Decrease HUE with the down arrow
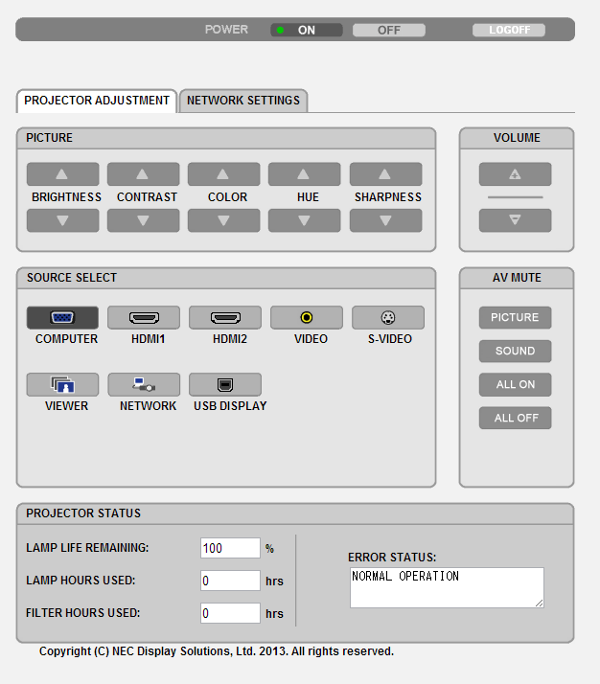The image size is (600, 684). tap(304, 220)
